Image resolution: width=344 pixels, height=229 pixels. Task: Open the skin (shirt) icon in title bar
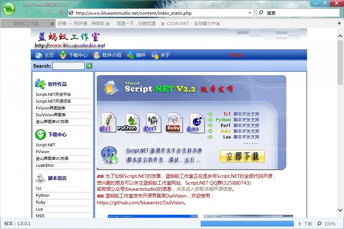point(292,4)
